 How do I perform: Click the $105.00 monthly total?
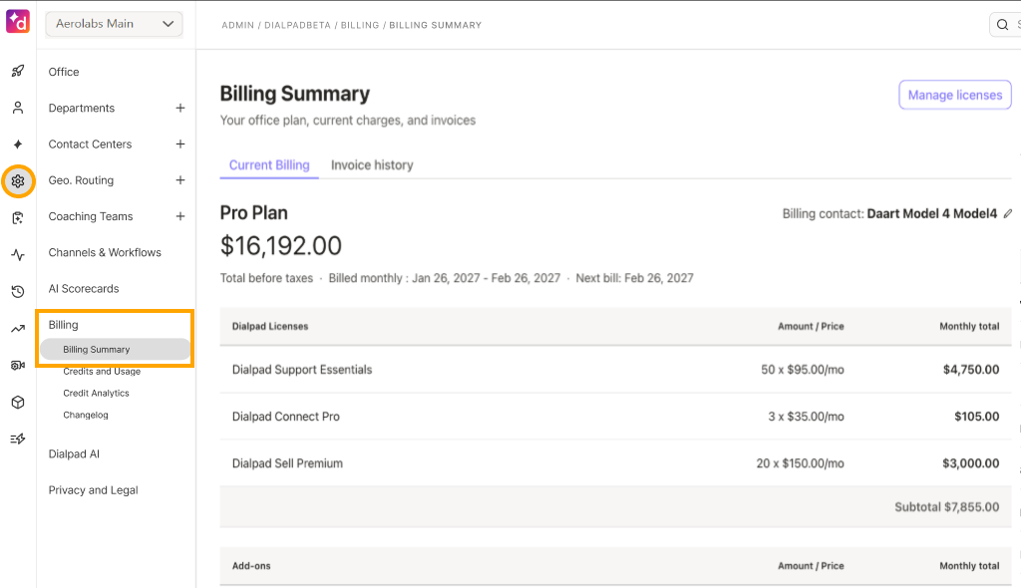point(977,417)
